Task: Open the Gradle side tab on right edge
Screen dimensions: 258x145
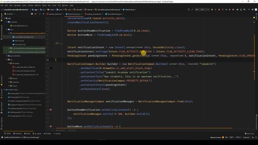Action: tap(256, 17)
